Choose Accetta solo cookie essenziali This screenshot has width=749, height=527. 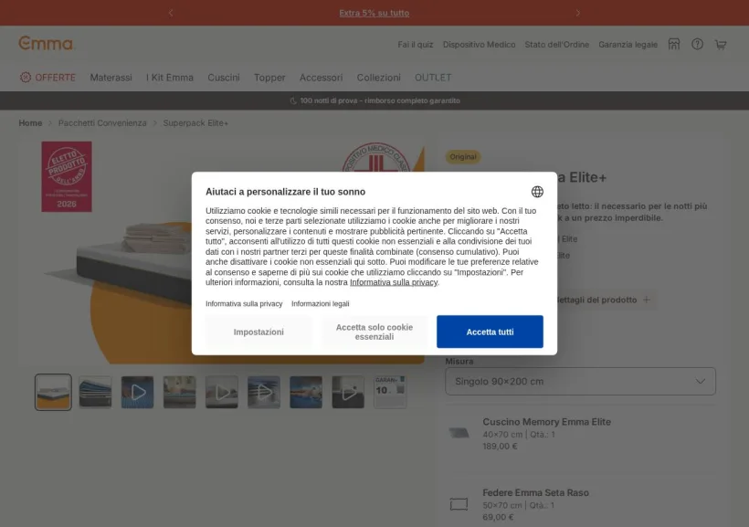click(374, 332)
